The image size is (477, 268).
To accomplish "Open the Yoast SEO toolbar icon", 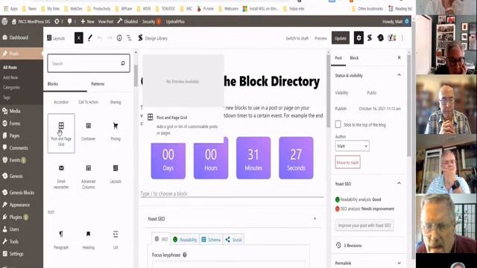I will pos(391,38).
